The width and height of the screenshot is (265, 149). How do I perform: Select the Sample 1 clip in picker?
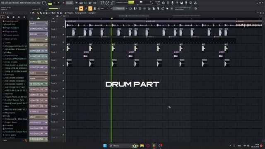pos(39,23)
